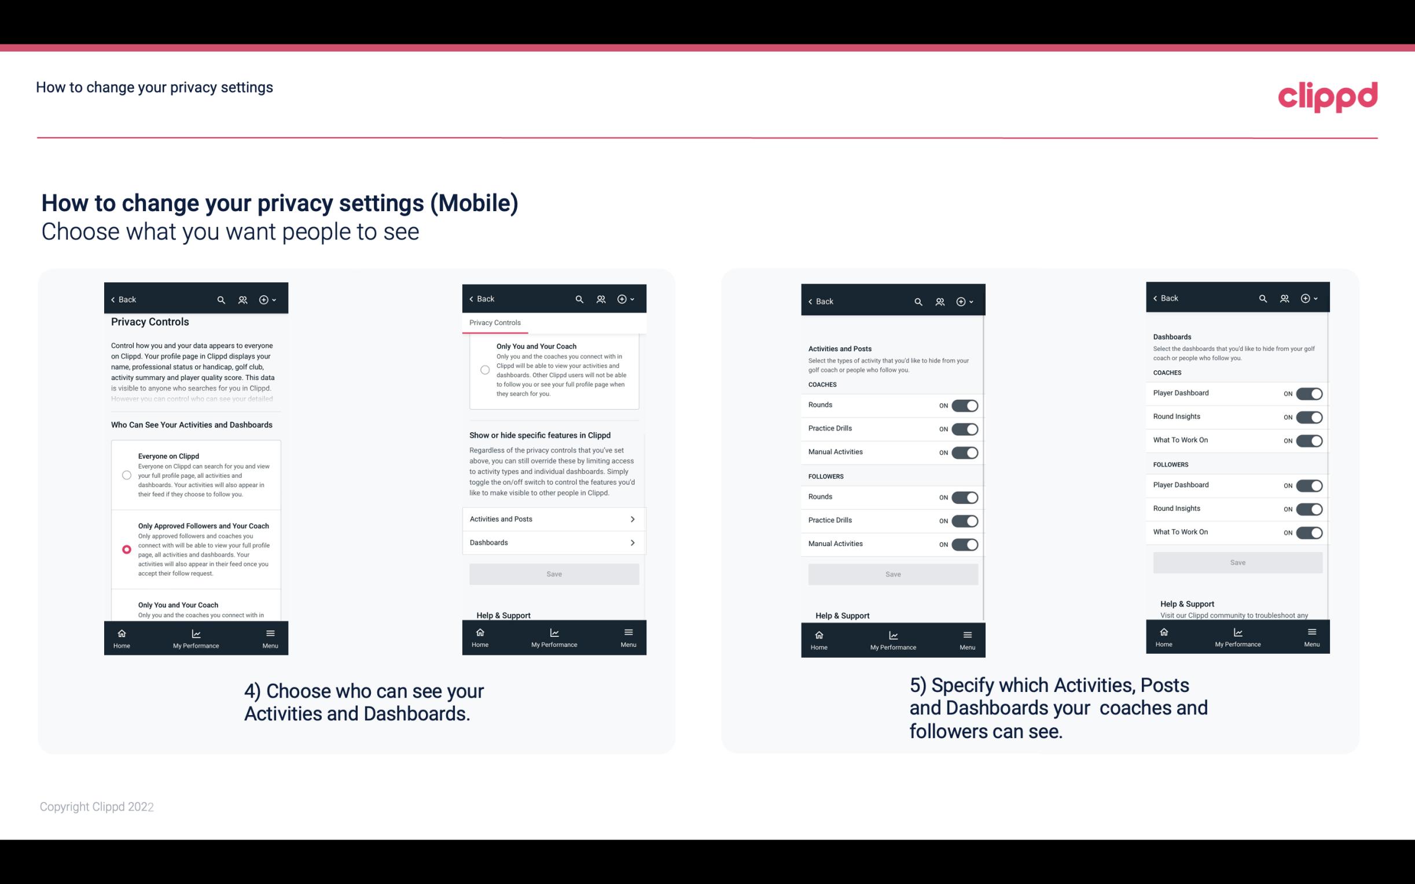Screen dimensions: 1415x884
Task: Tap the Settings gear icon top right
Action: [265, 299]
